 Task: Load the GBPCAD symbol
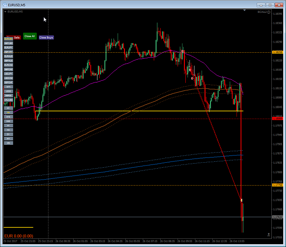coord(9,69)
